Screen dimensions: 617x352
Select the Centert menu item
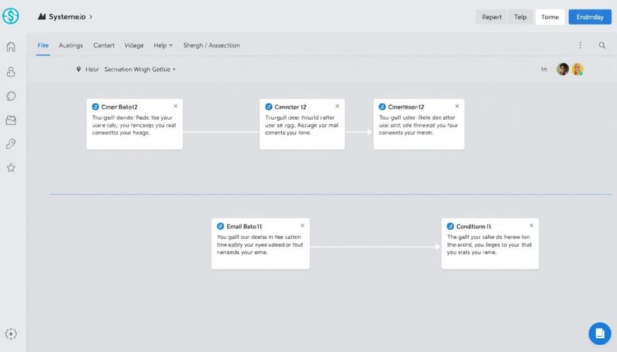104,45
